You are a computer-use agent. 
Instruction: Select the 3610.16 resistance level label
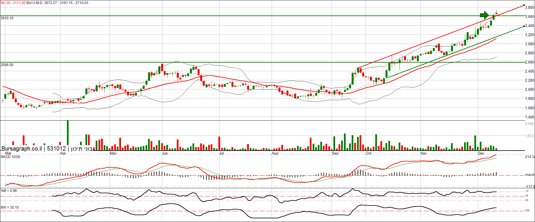(x=7, y=18)
